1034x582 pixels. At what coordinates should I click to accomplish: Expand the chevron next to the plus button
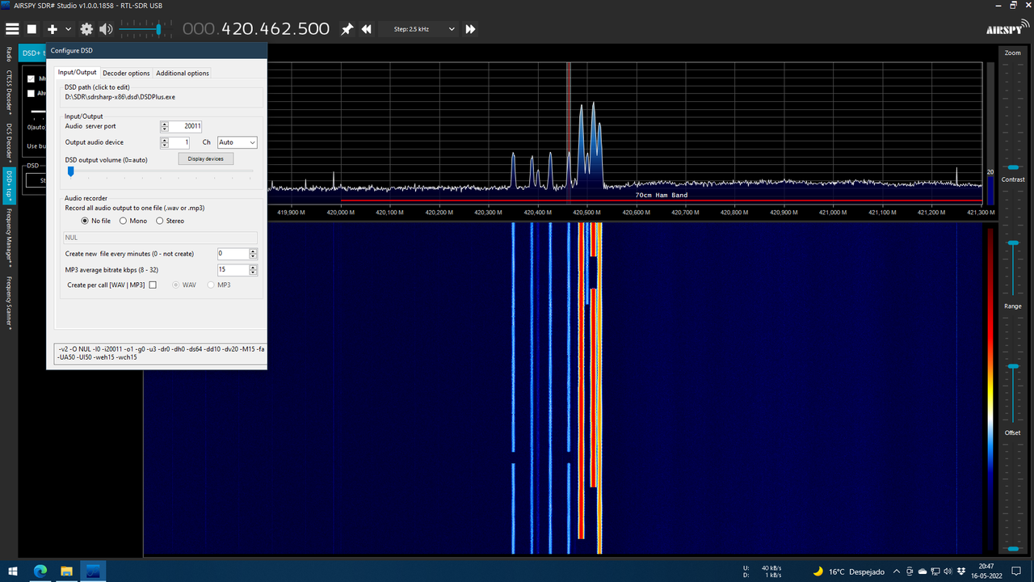click(67, 29)
